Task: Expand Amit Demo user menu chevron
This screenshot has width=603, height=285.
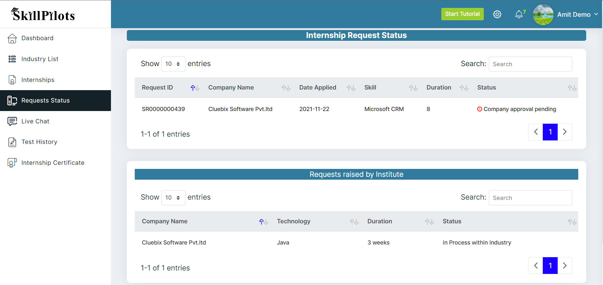Action: pos(596,14)
